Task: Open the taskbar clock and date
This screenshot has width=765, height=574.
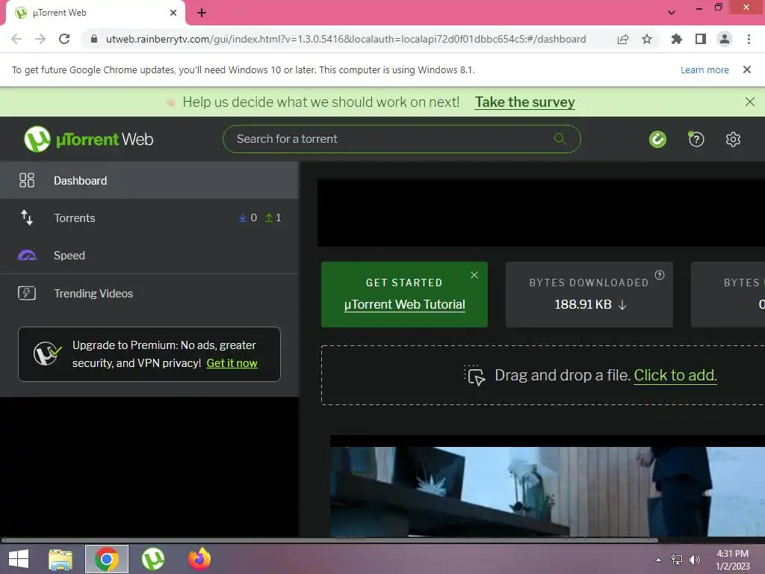Action: pyautogui.click(x=732, y=560)
